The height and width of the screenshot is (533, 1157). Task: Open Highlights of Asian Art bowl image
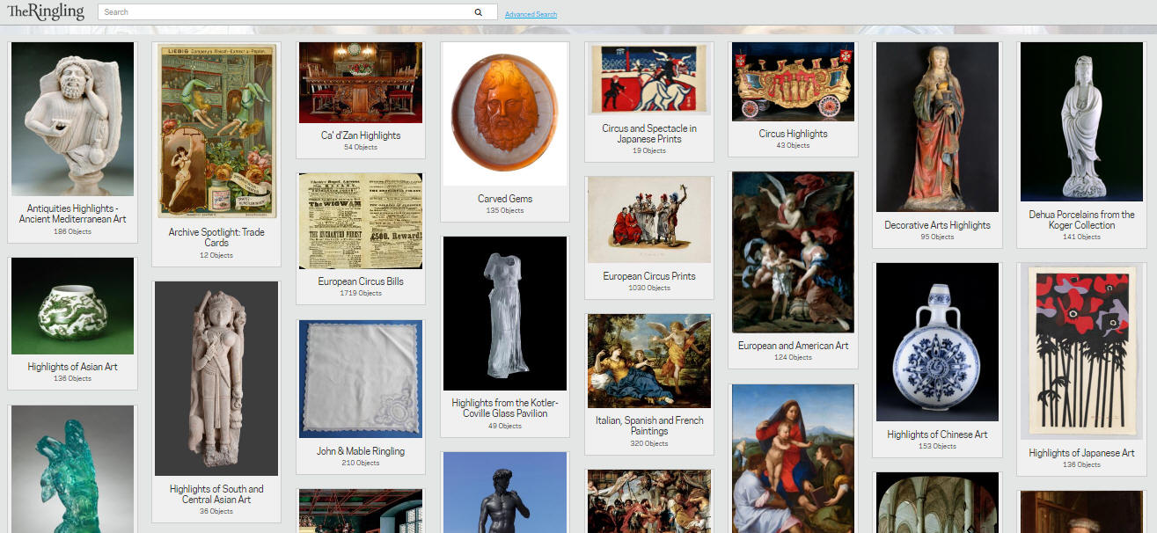72,306
